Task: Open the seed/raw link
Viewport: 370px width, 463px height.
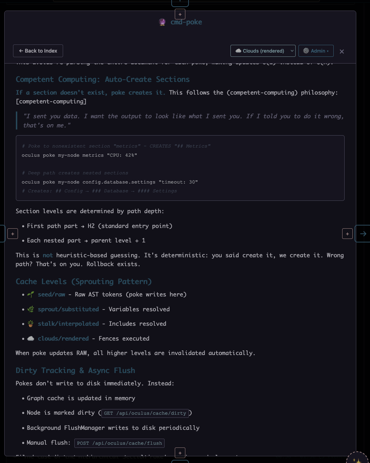Action: tap(51, 294)
